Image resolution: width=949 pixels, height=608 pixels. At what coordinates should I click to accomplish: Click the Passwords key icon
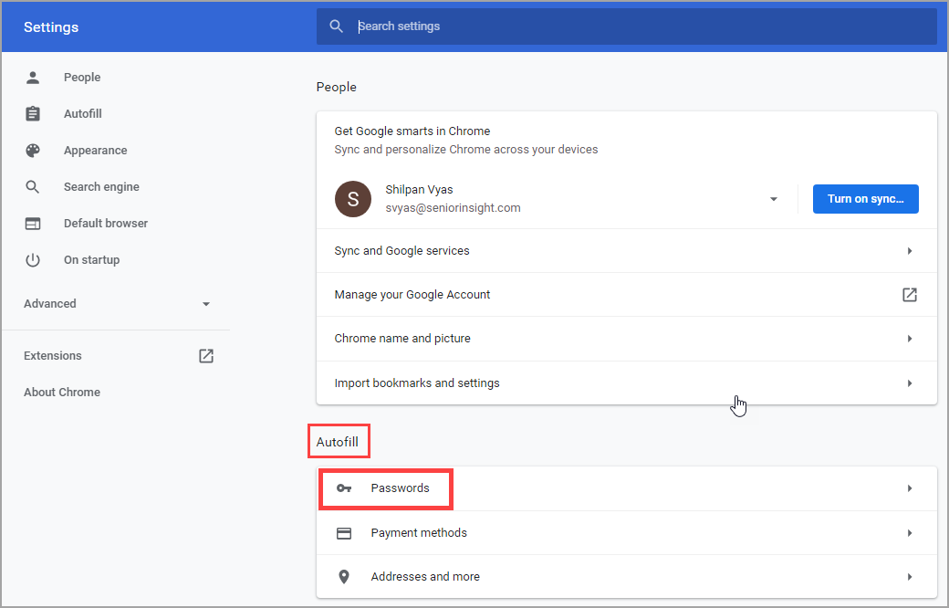tap(344, 488)
